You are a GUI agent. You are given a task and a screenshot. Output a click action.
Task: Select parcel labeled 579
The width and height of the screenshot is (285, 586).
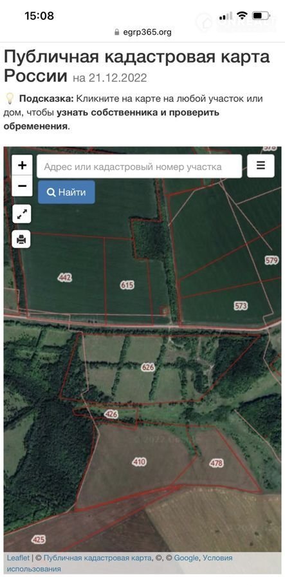(x=271, y=261)
